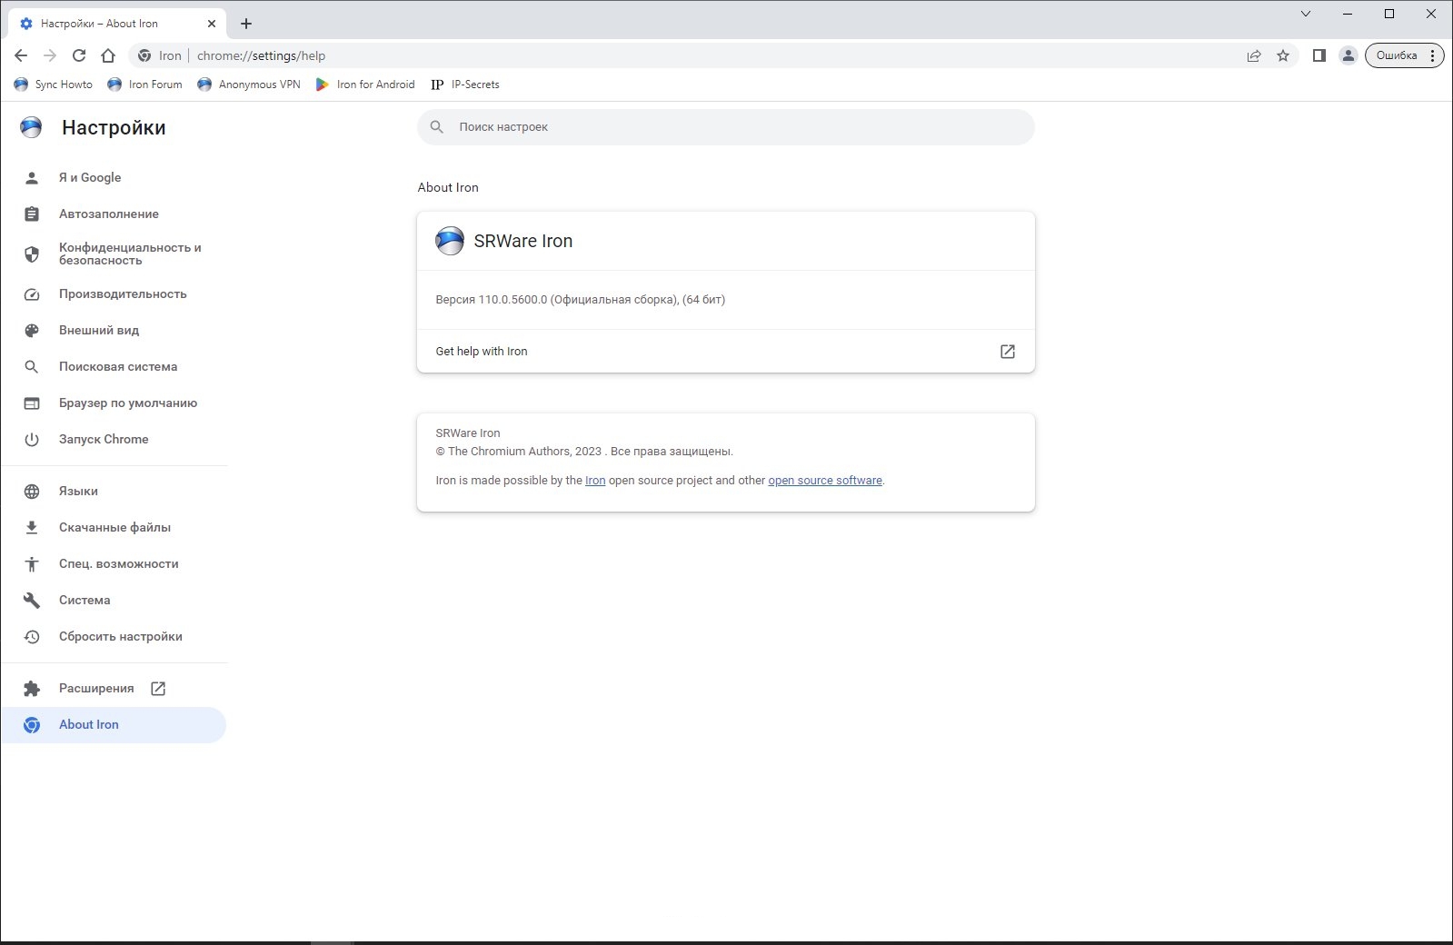Open Браузер по умолчанию section
This screenshot has width=1453, height=945.
click(x=114, y=403)
